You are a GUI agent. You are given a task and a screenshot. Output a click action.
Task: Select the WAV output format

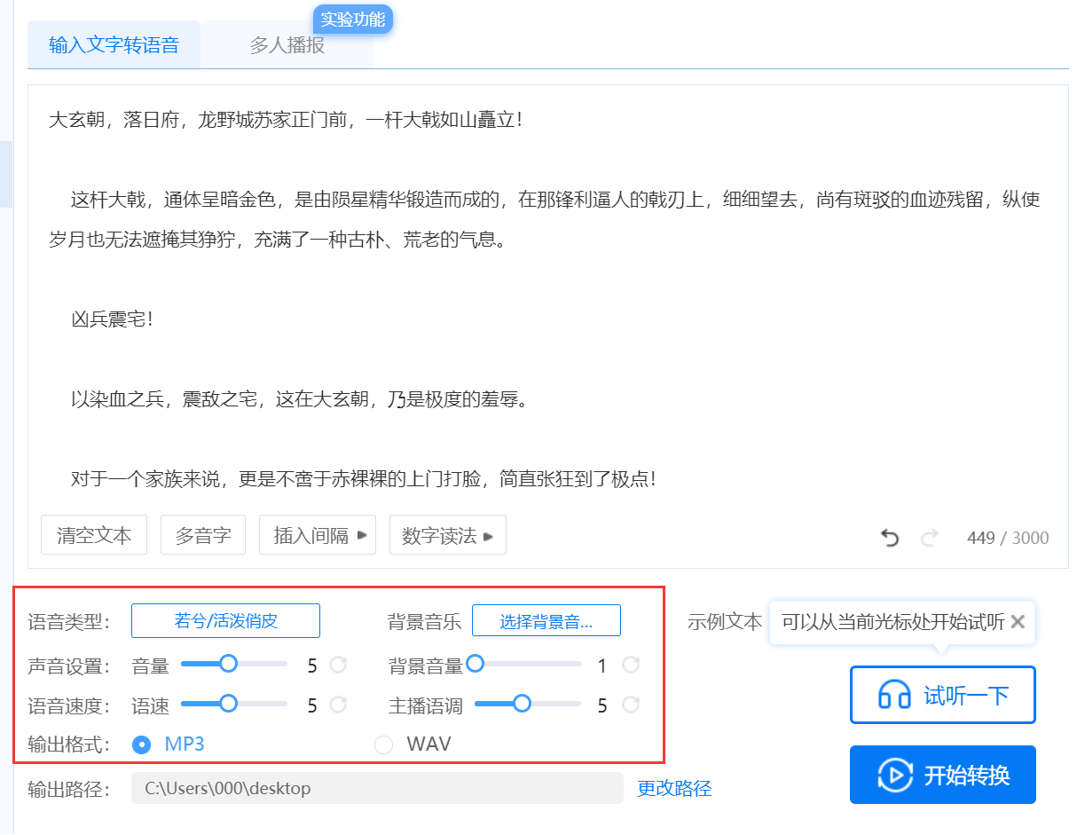point(383,744)
